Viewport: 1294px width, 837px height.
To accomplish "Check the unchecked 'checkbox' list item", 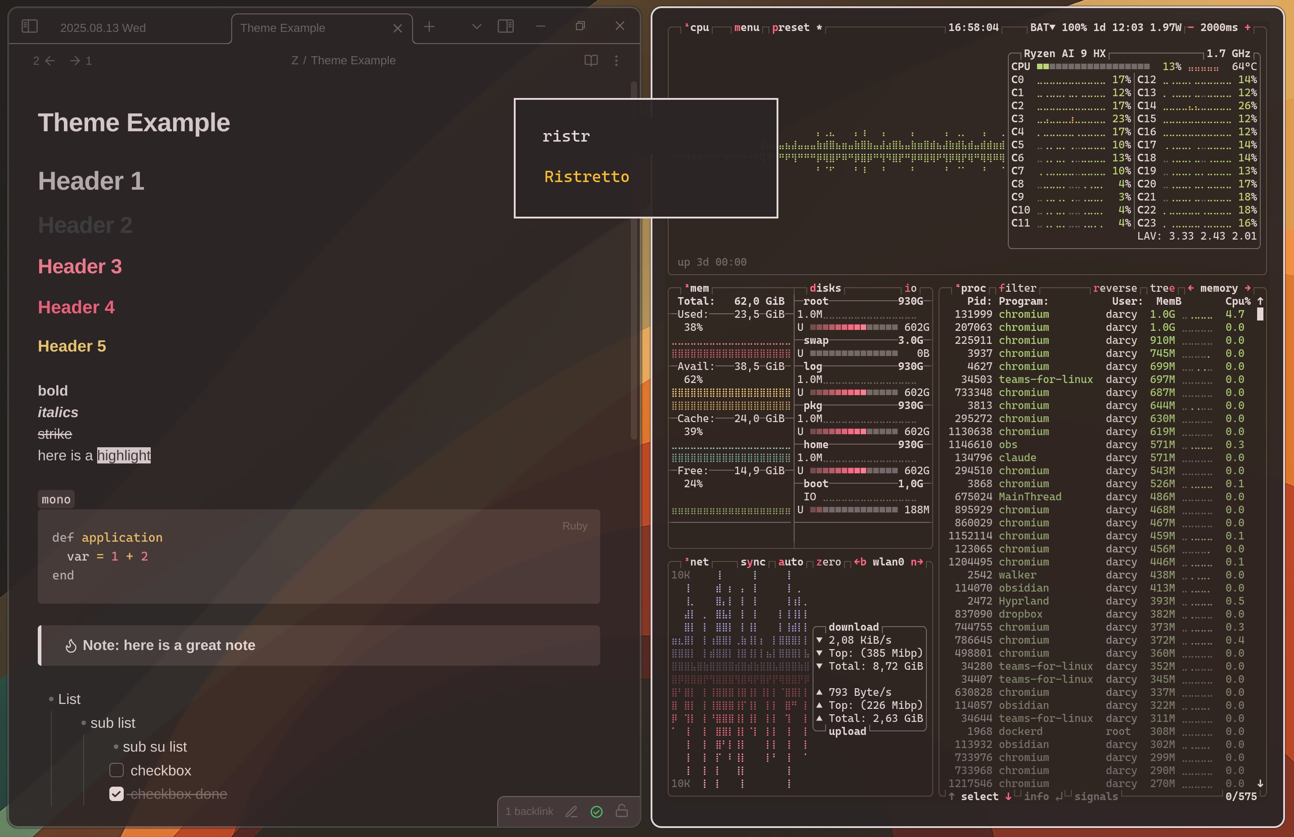I will tap(117, 770).
